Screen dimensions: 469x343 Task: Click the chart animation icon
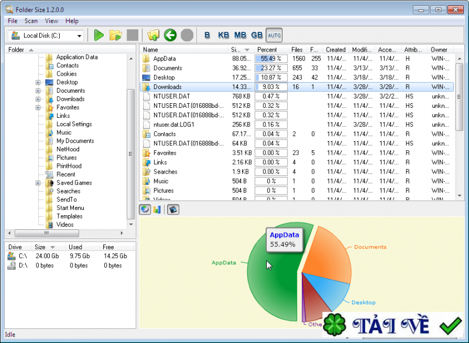click(173, 209)
